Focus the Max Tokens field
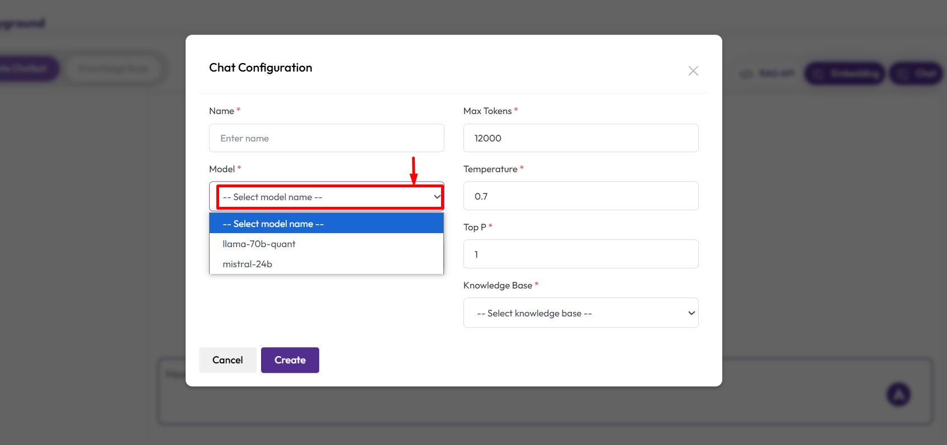 pos(580,138)
